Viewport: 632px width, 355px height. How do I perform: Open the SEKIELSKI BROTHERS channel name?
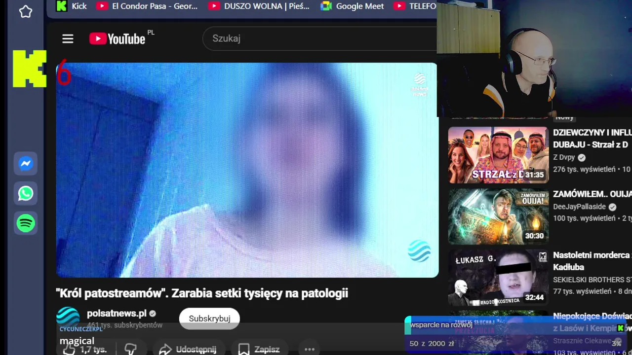tap(592, 280)
